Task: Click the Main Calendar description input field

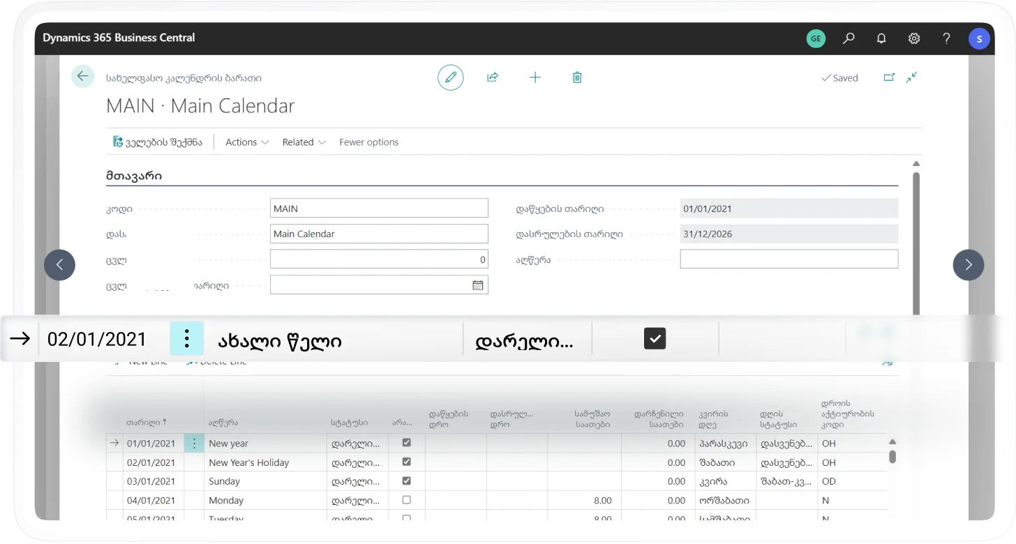Action: (379, 234)
